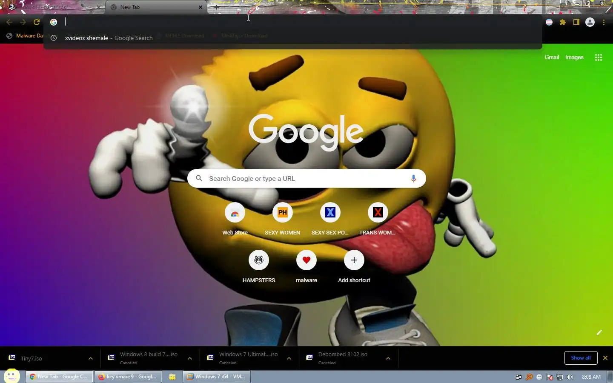Click the voice search microphone
Screen dimensions: 613x383
click(413, 179)
